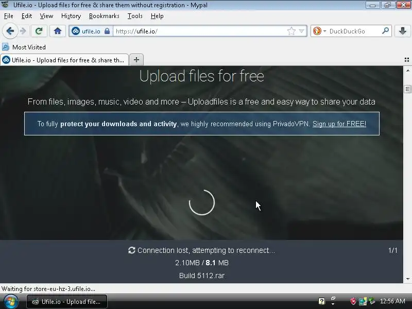Go back with the browser back arrow
412x309 pixels.
tap(10, 31)
